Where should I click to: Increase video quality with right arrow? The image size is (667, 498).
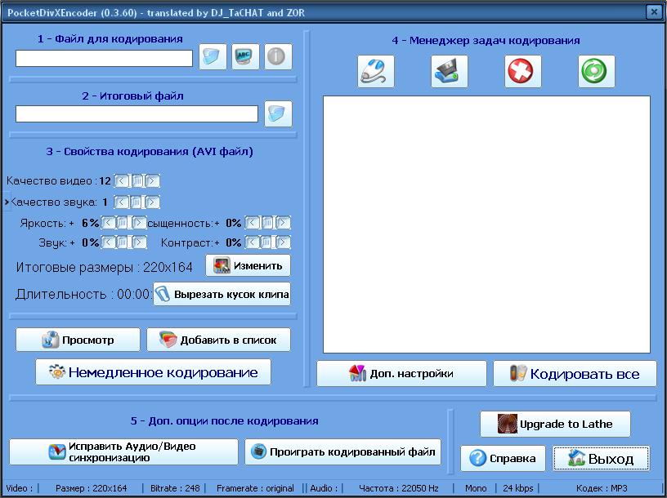(153, 181)
